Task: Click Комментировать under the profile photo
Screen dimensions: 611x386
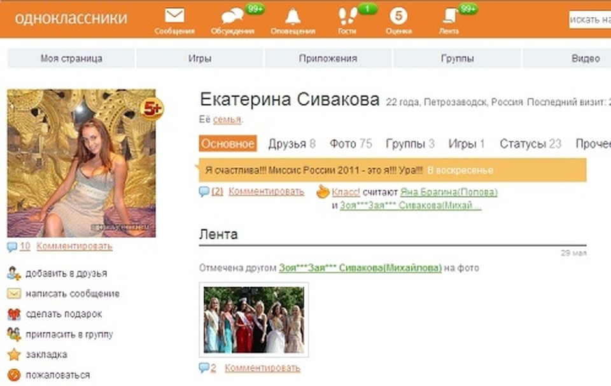Action: pos(74,246)
